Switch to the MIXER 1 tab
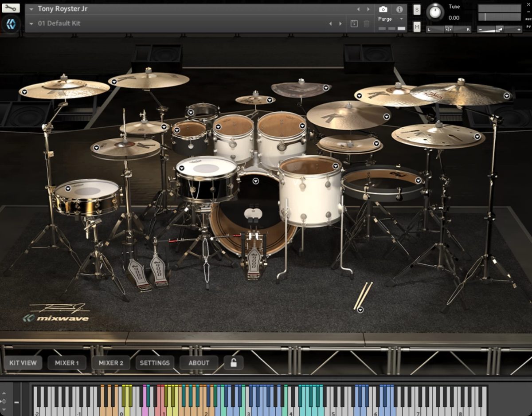532x416 pixels. [67, 363]
